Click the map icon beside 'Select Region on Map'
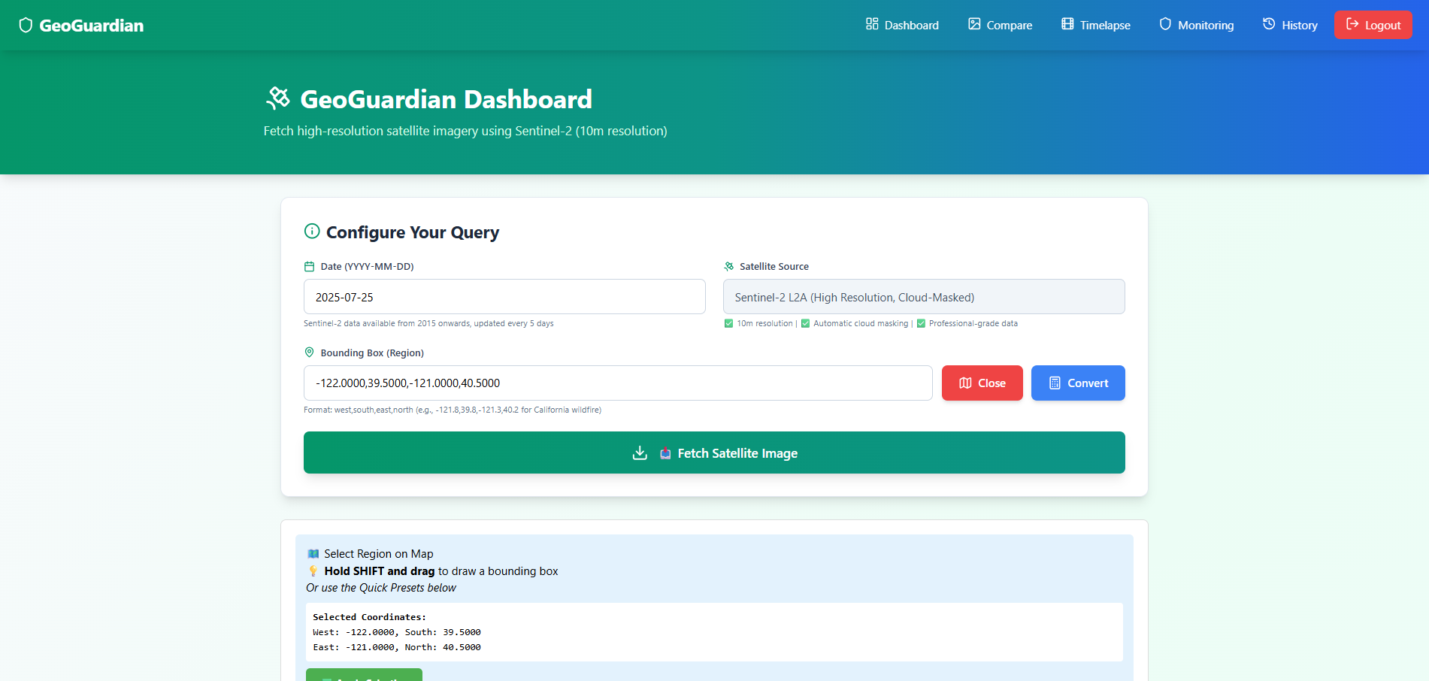The height and width of the screenshot is (681, 1429). 313,554
